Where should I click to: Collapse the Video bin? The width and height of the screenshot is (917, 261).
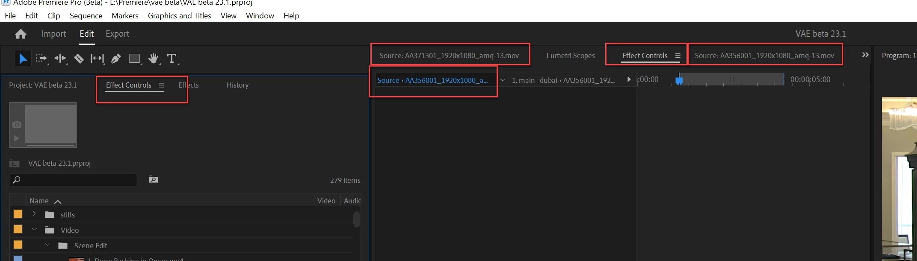click(34, 230)
